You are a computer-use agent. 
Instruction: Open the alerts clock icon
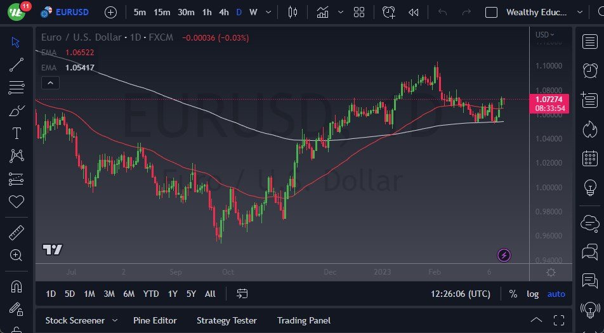tap(590, 69)
